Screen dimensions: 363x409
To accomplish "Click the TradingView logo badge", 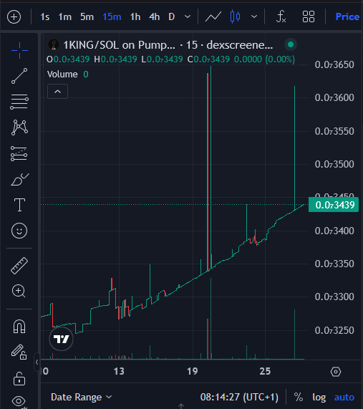I will [x=62, y=339].
